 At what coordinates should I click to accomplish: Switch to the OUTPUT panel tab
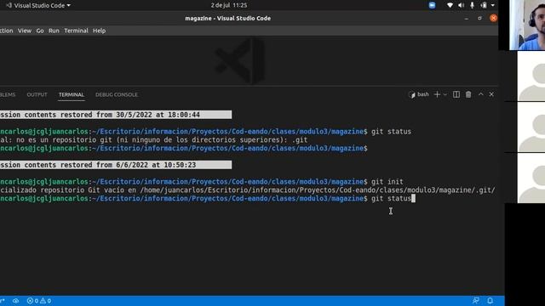(37, 94)
